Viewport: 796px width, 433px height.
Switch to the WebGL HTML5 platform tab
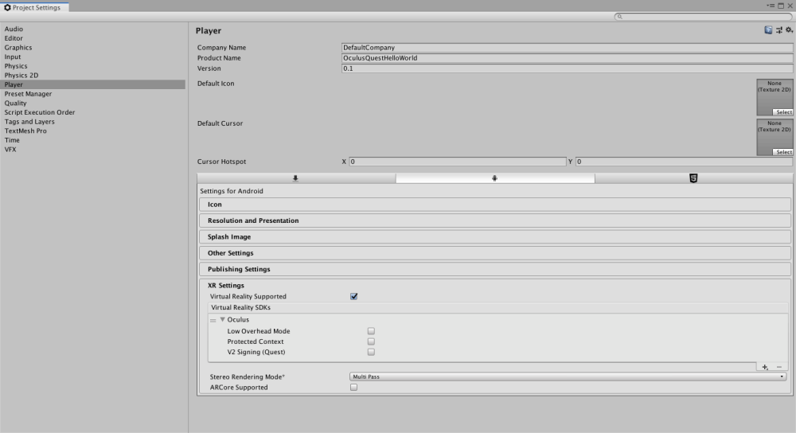pos(693,178)
